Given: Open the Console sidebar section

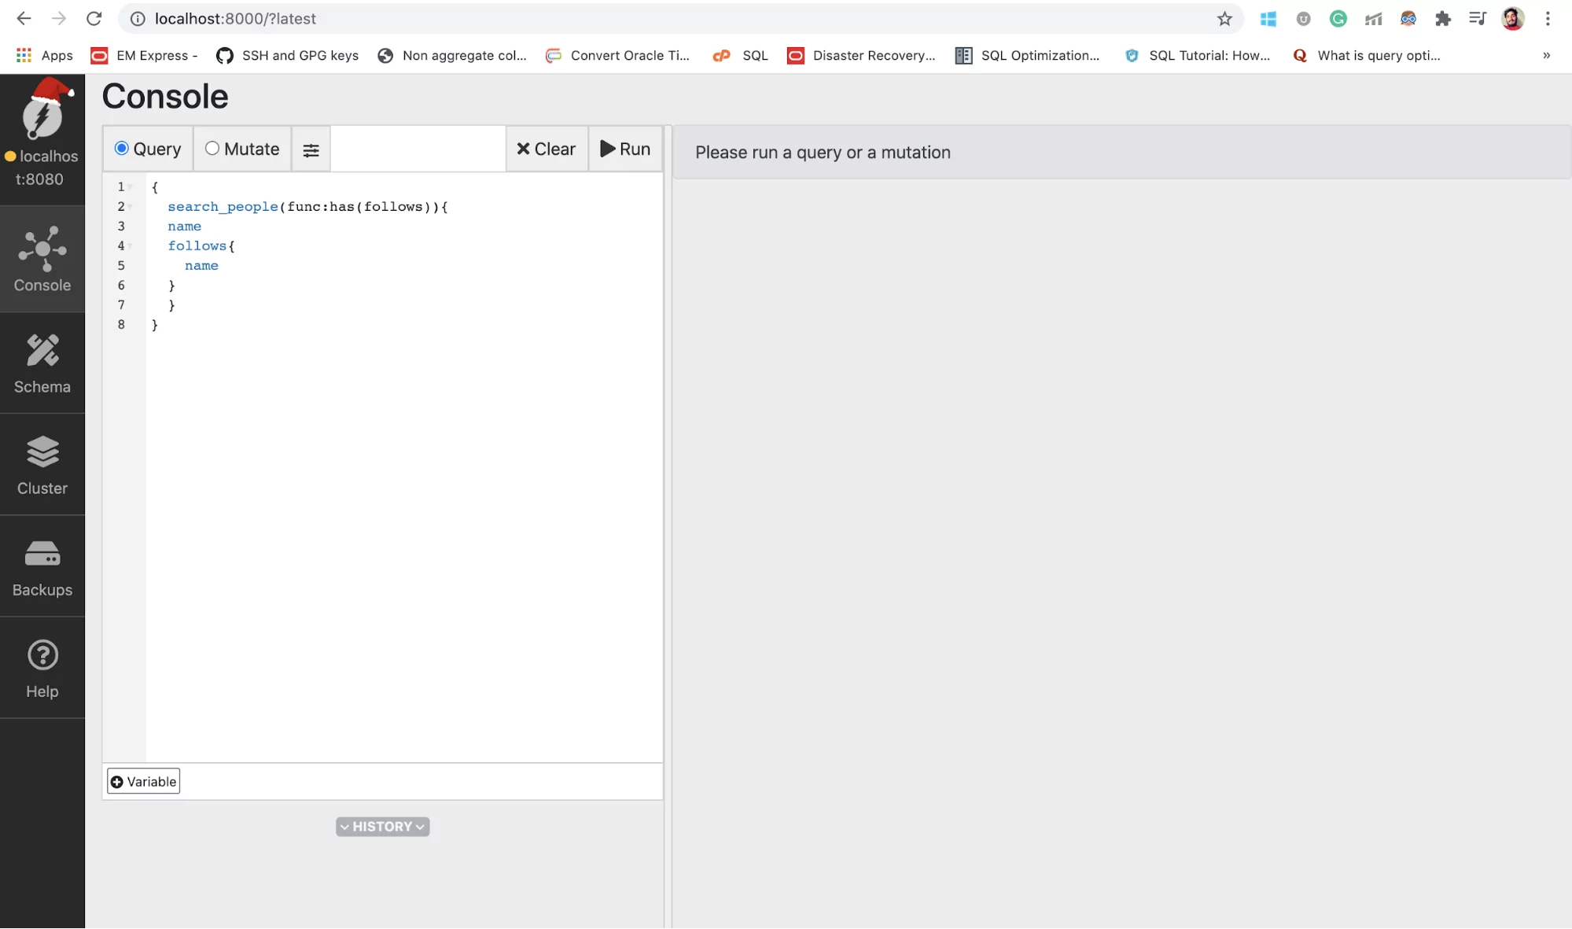Looking at the screenshot, I should tap(42, 260).
